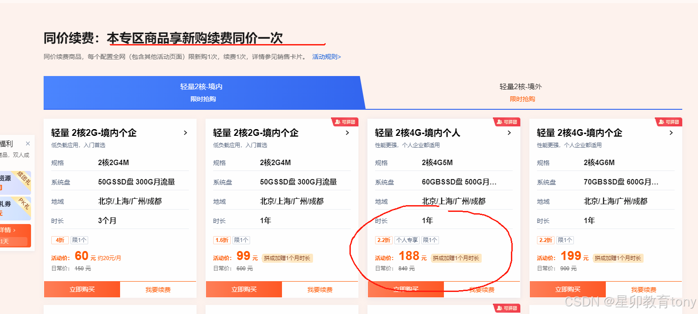
Task: Click the 同价续费 section heading
Action: [x=163, y=38]
